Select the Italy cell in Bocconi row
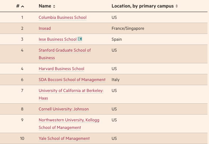 click(115, 80)
